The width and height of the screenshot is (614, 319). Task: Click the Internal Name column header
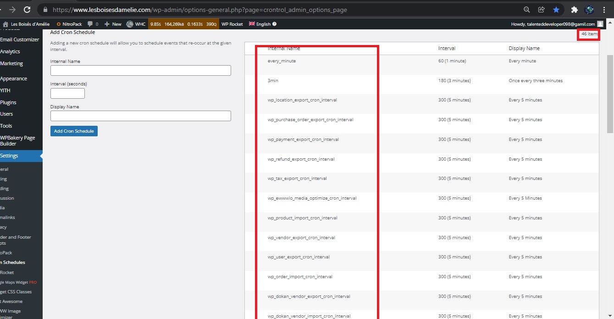[x=284, y=48]
